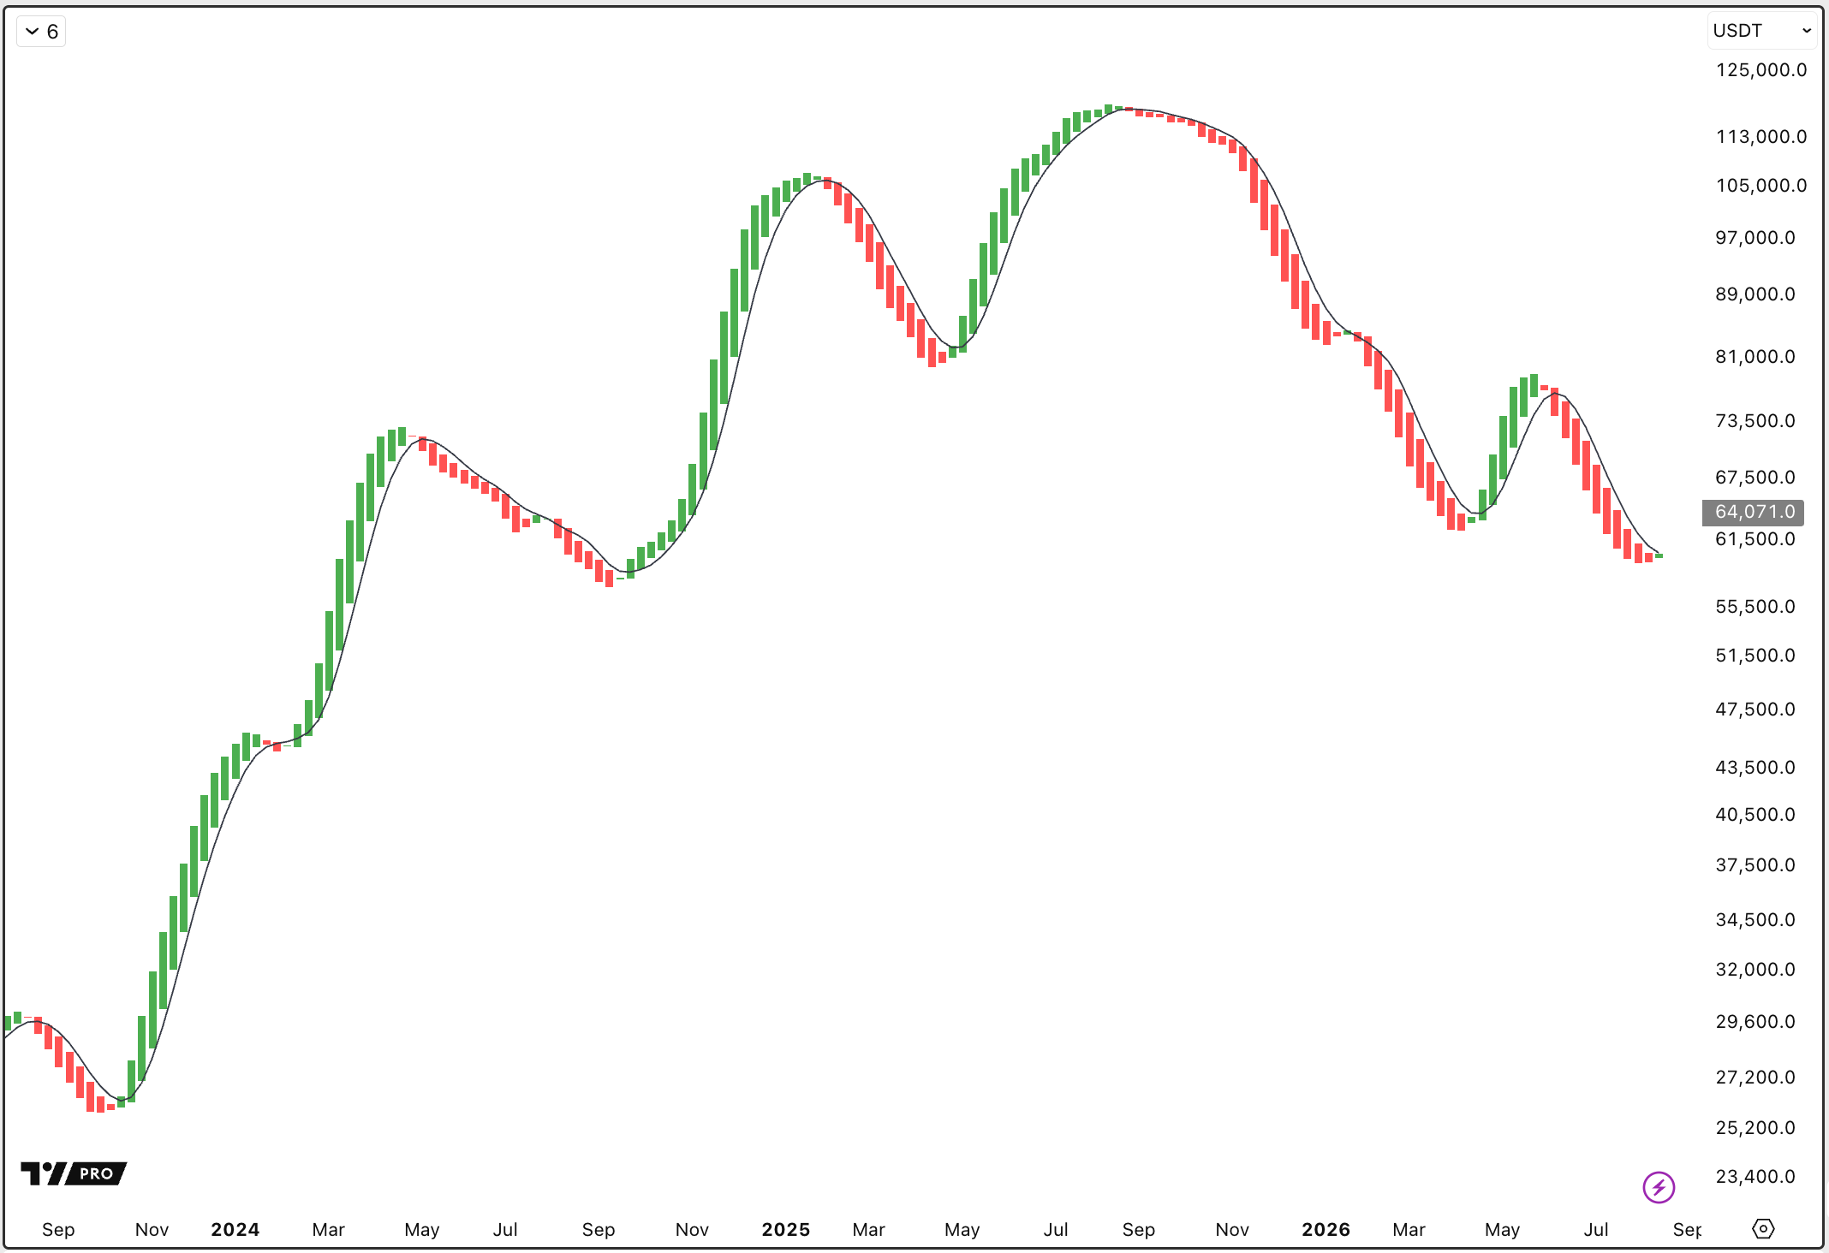Click the 73,500.0 price scale label
The image size is (1829, 1253).
click(1755, 421)
